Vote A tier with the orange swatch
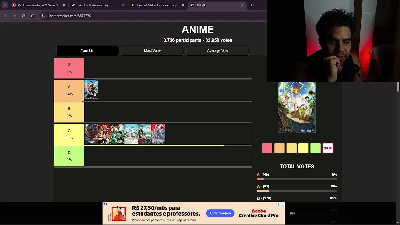400x225 pixels. tap(279, 148)
